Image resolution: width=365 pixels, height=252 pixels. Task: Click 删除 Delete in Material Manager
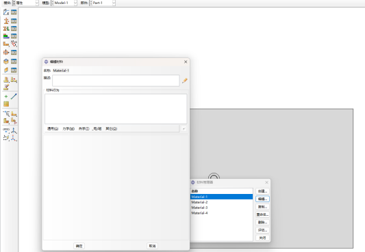coord(262,223)
